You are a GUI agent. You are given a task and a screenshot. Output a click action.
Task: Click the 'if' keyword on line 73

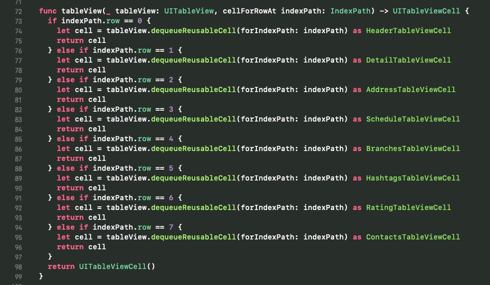52,21
